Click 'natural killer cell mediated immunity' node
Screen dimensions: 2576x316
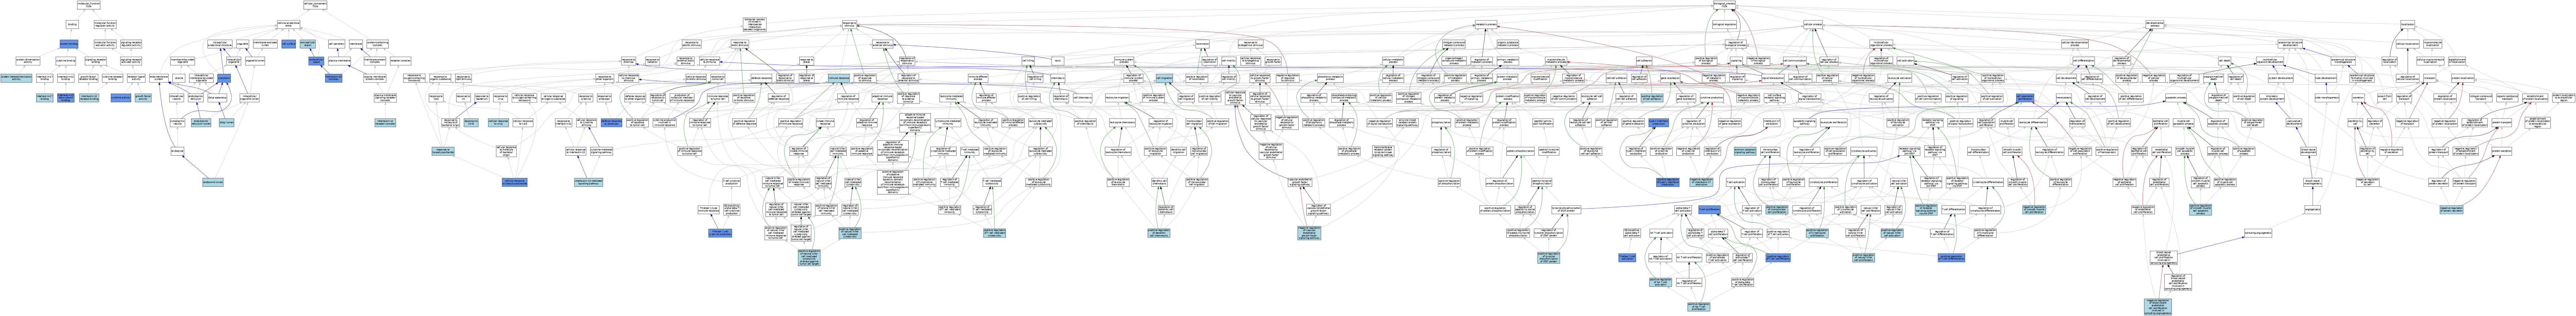click(838, 151)
